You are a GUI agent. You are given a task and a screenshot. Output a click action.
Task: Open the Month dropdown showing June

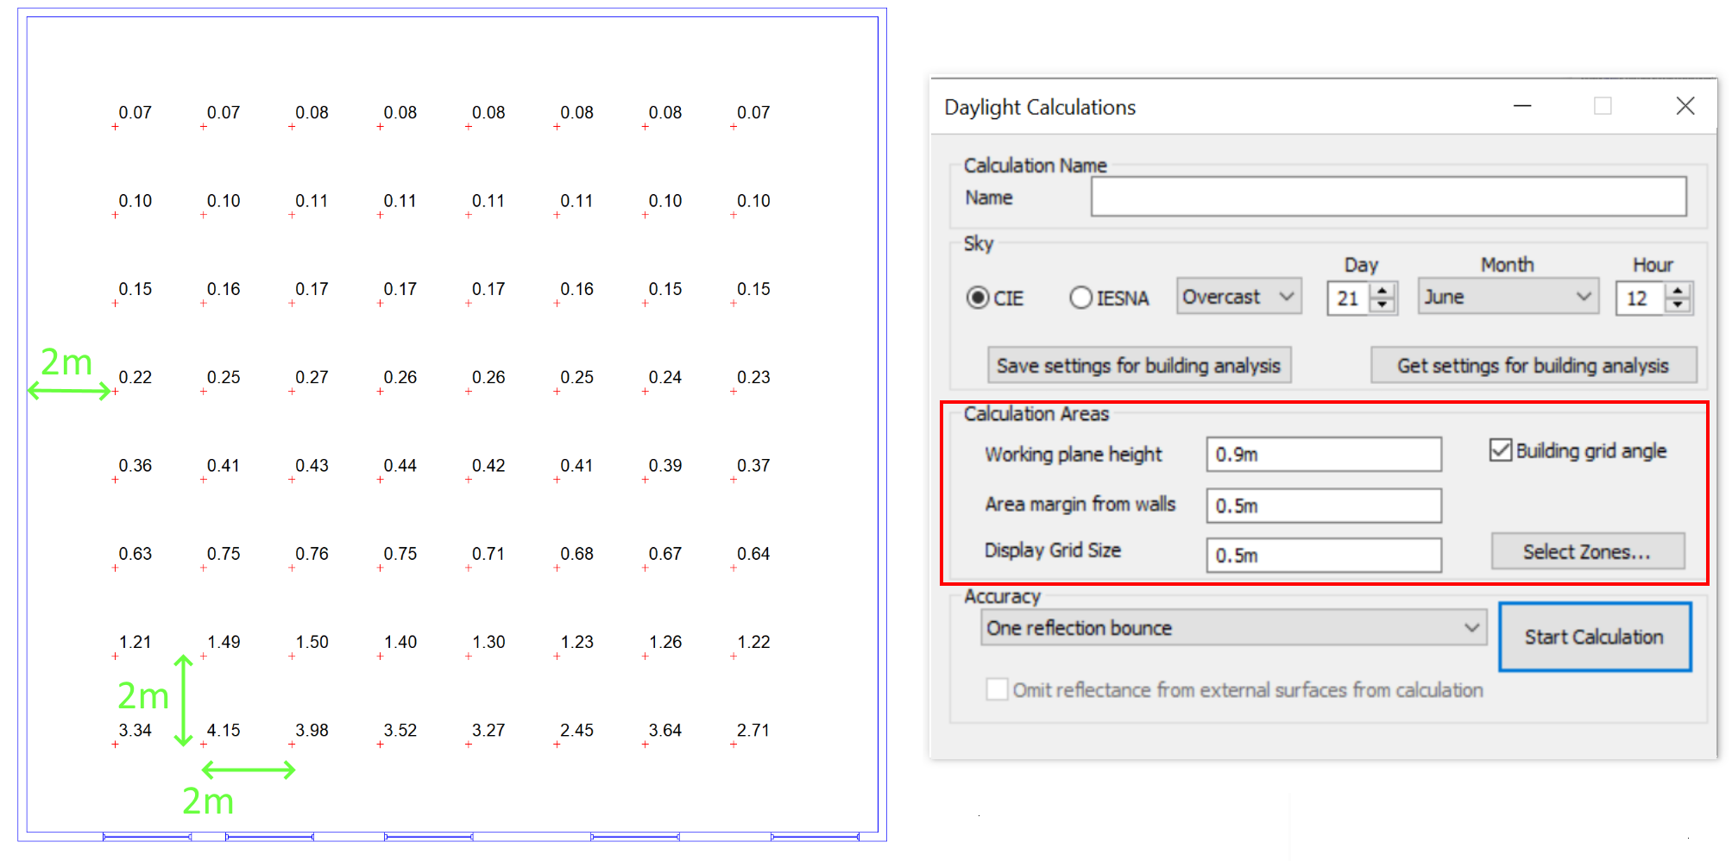pos(1508,297)
